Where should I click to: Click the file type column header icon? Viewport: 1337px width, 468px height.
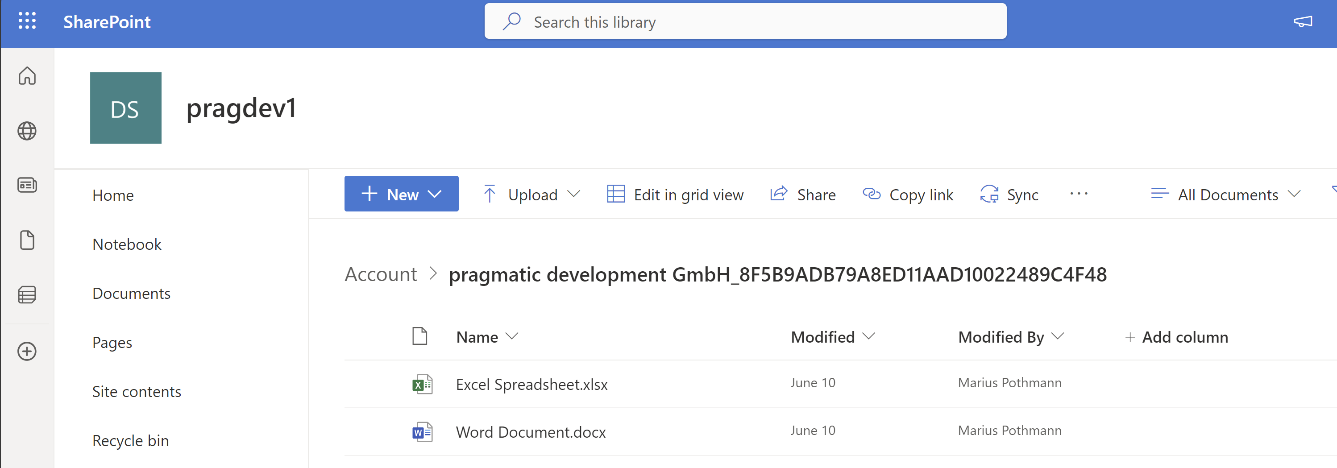tap(419, 336)
